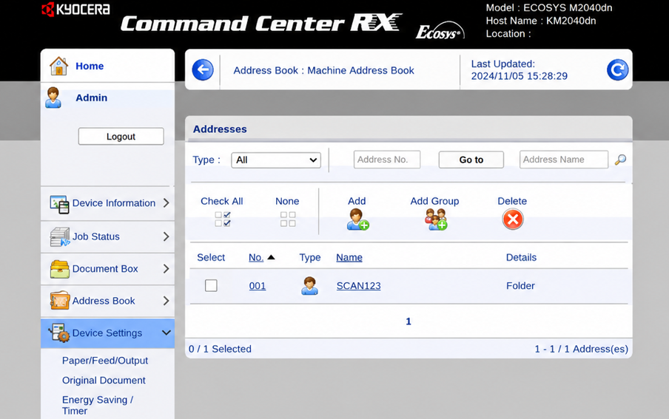669x419 pixels.
Task: Click the Admin user avatar icon
Action: (53, 98)
